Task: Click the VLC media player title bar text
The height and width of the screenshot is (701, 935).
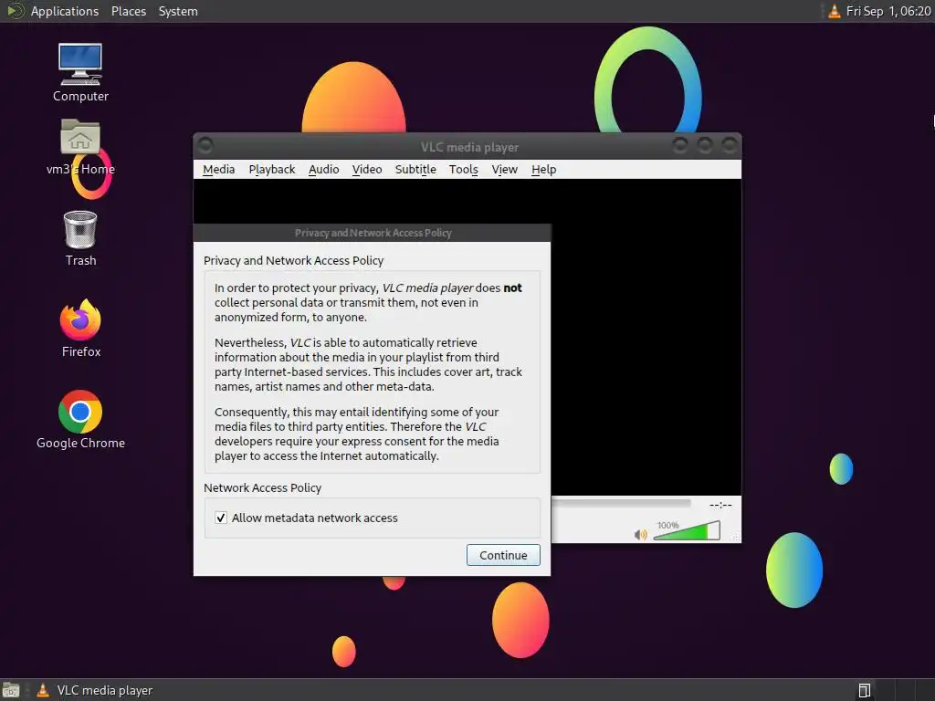Action: (x=469, y=147)
